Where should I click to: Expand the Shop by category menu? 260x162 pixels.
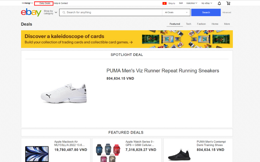tap(50, 12)
